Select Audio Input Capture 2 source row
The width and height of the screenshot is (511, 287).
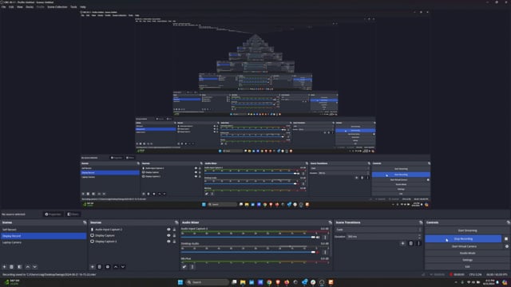click(133, 230)
